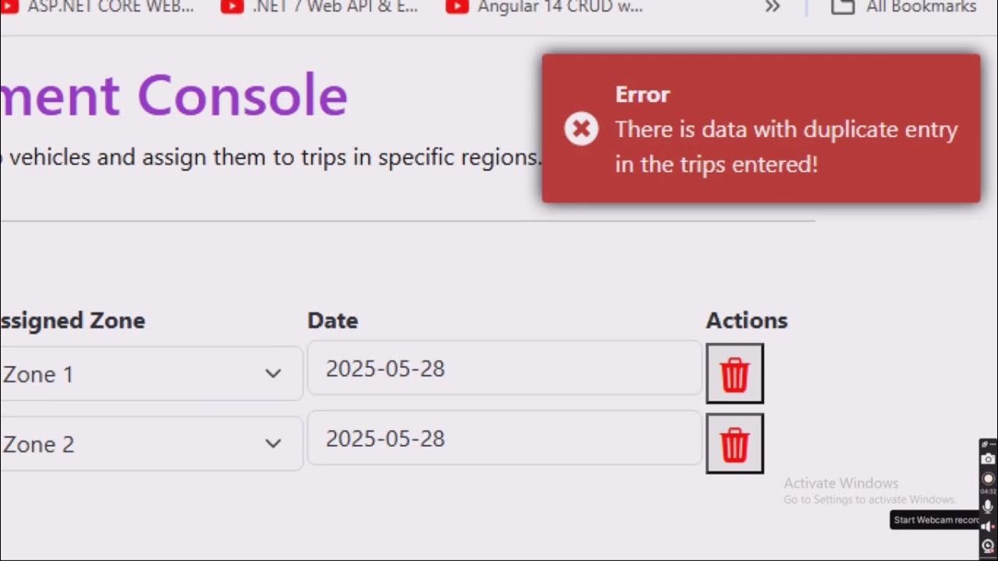Delete the Zone 1 trip row

pos(734,374)
